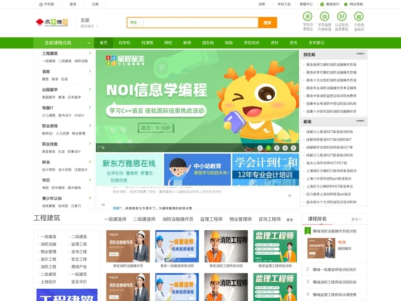The image size is (401, 301).
Task: Click the circular 好 icon
Action: click(x=341, y=17)
